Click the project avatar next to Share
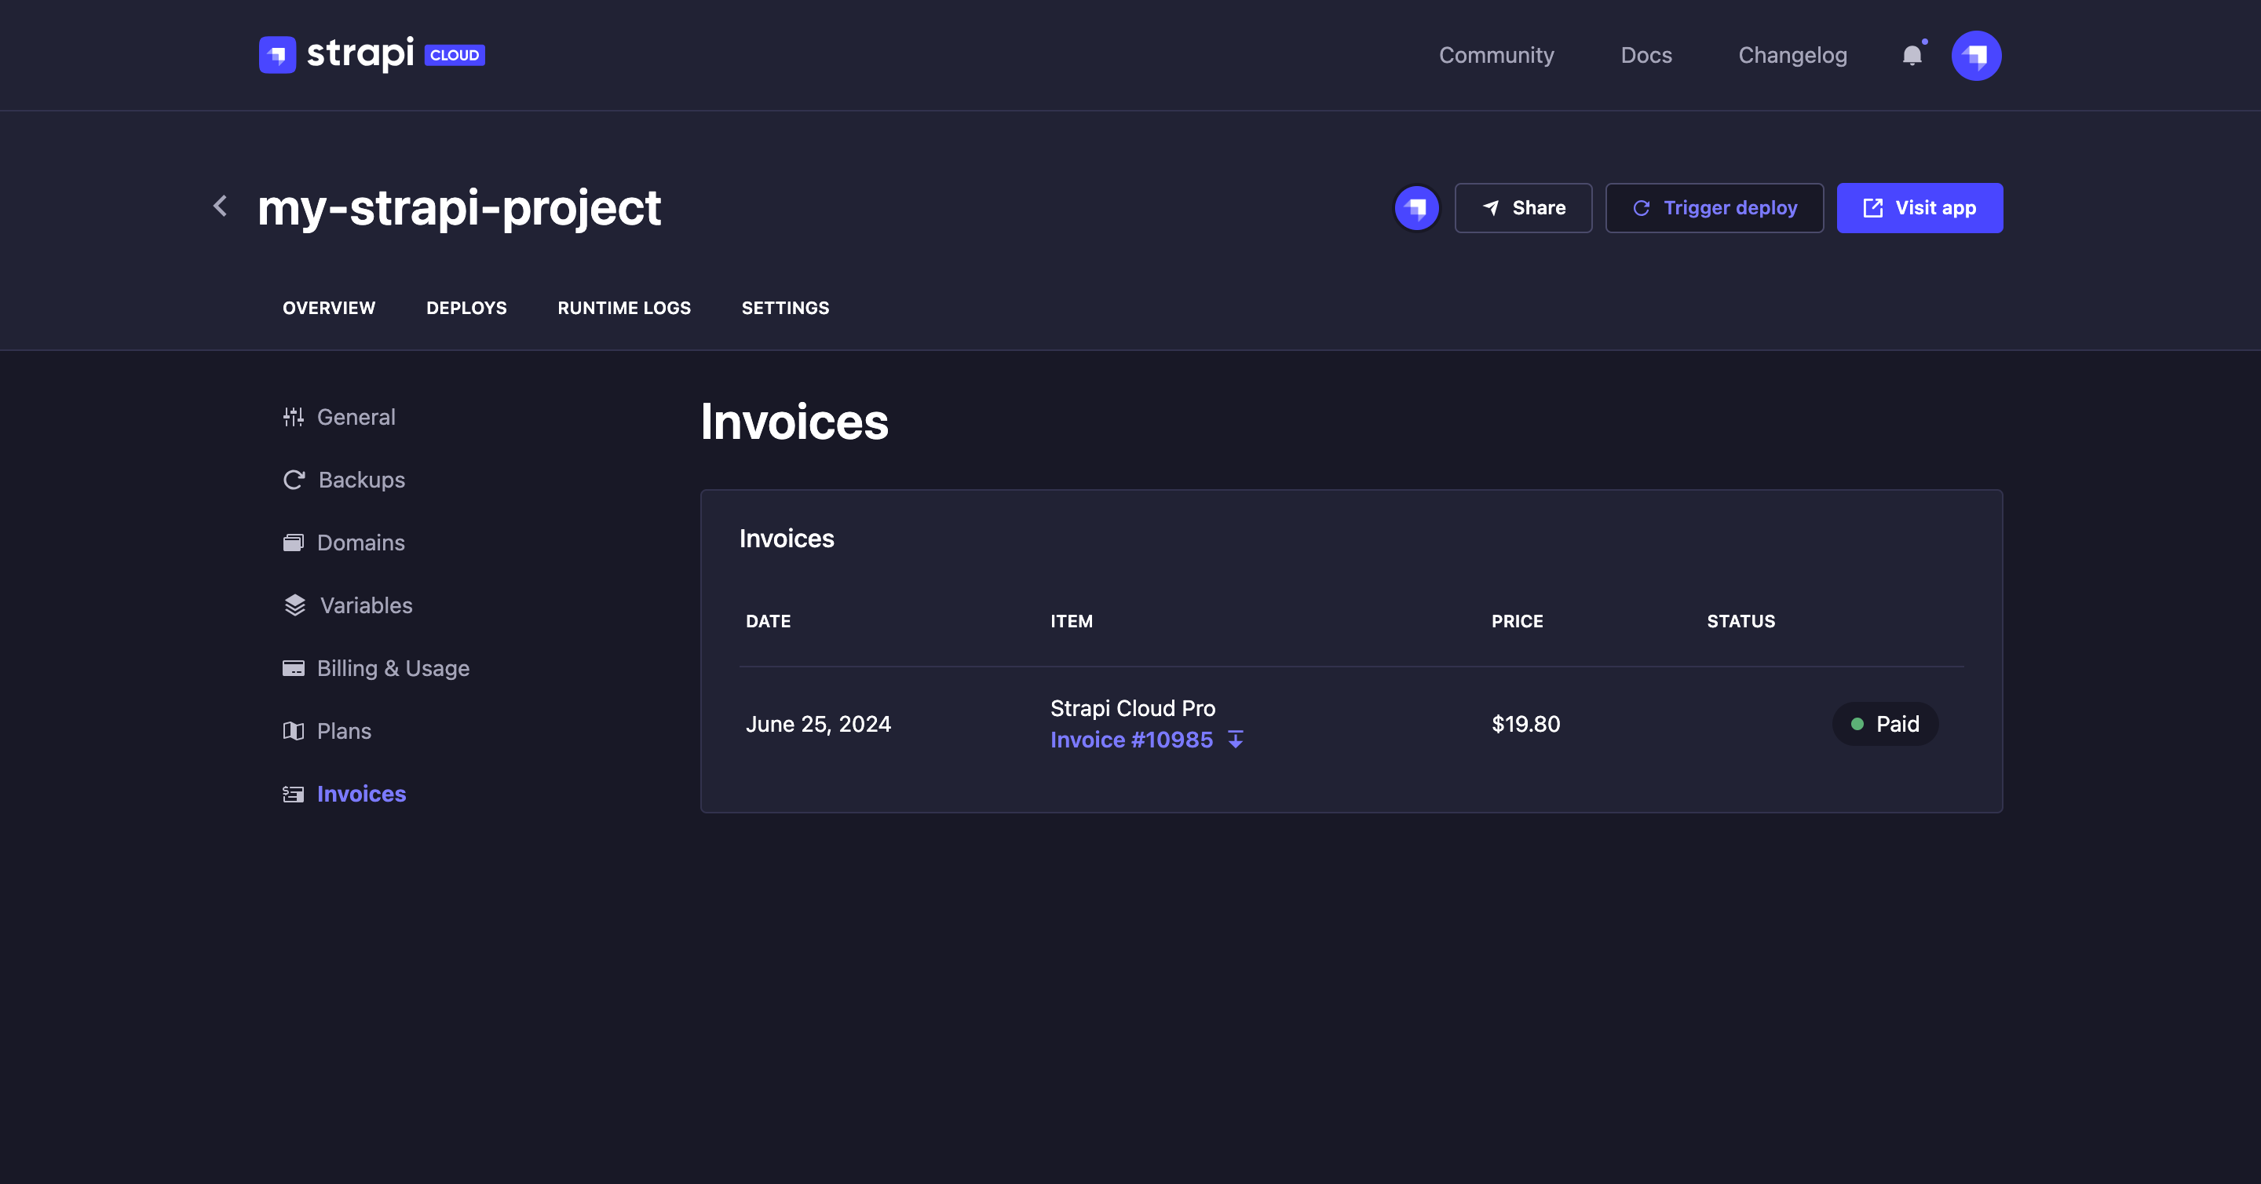This screenshot has width=2261, height=1184. (x=1416, y=208)
